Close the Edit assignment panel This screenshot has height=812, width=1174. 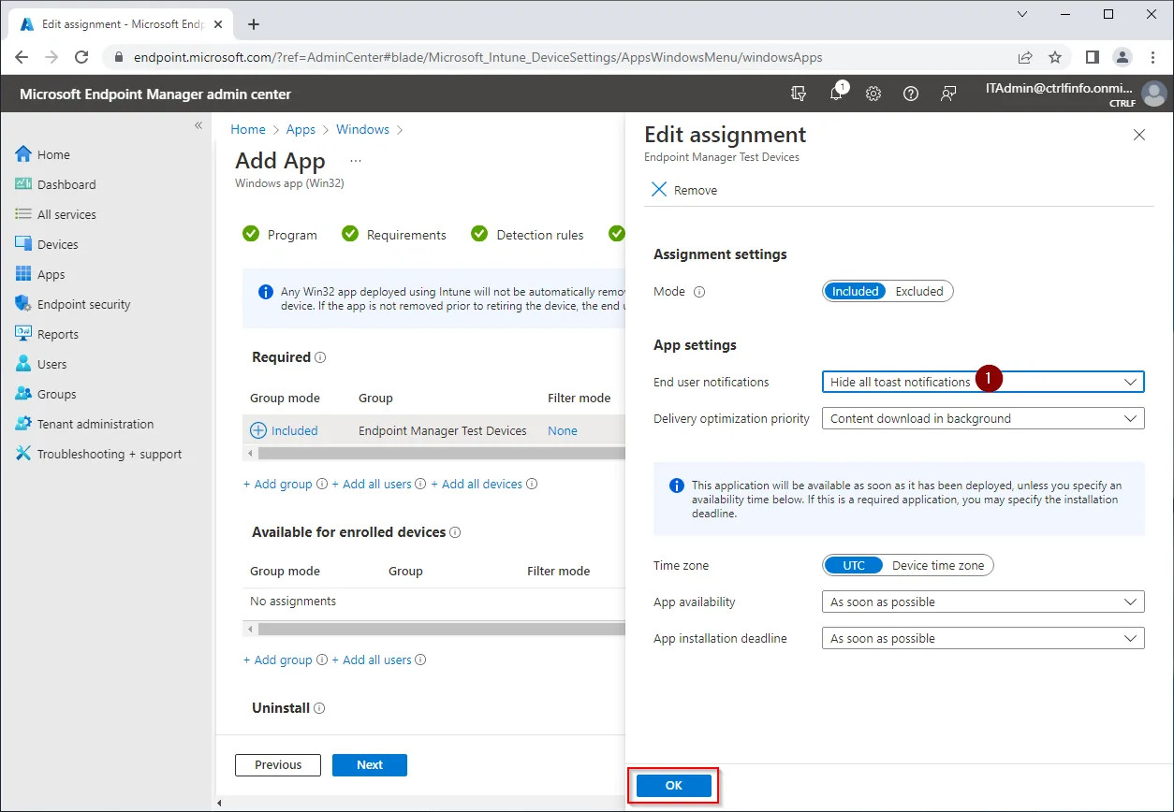(x=1139, y=135)
